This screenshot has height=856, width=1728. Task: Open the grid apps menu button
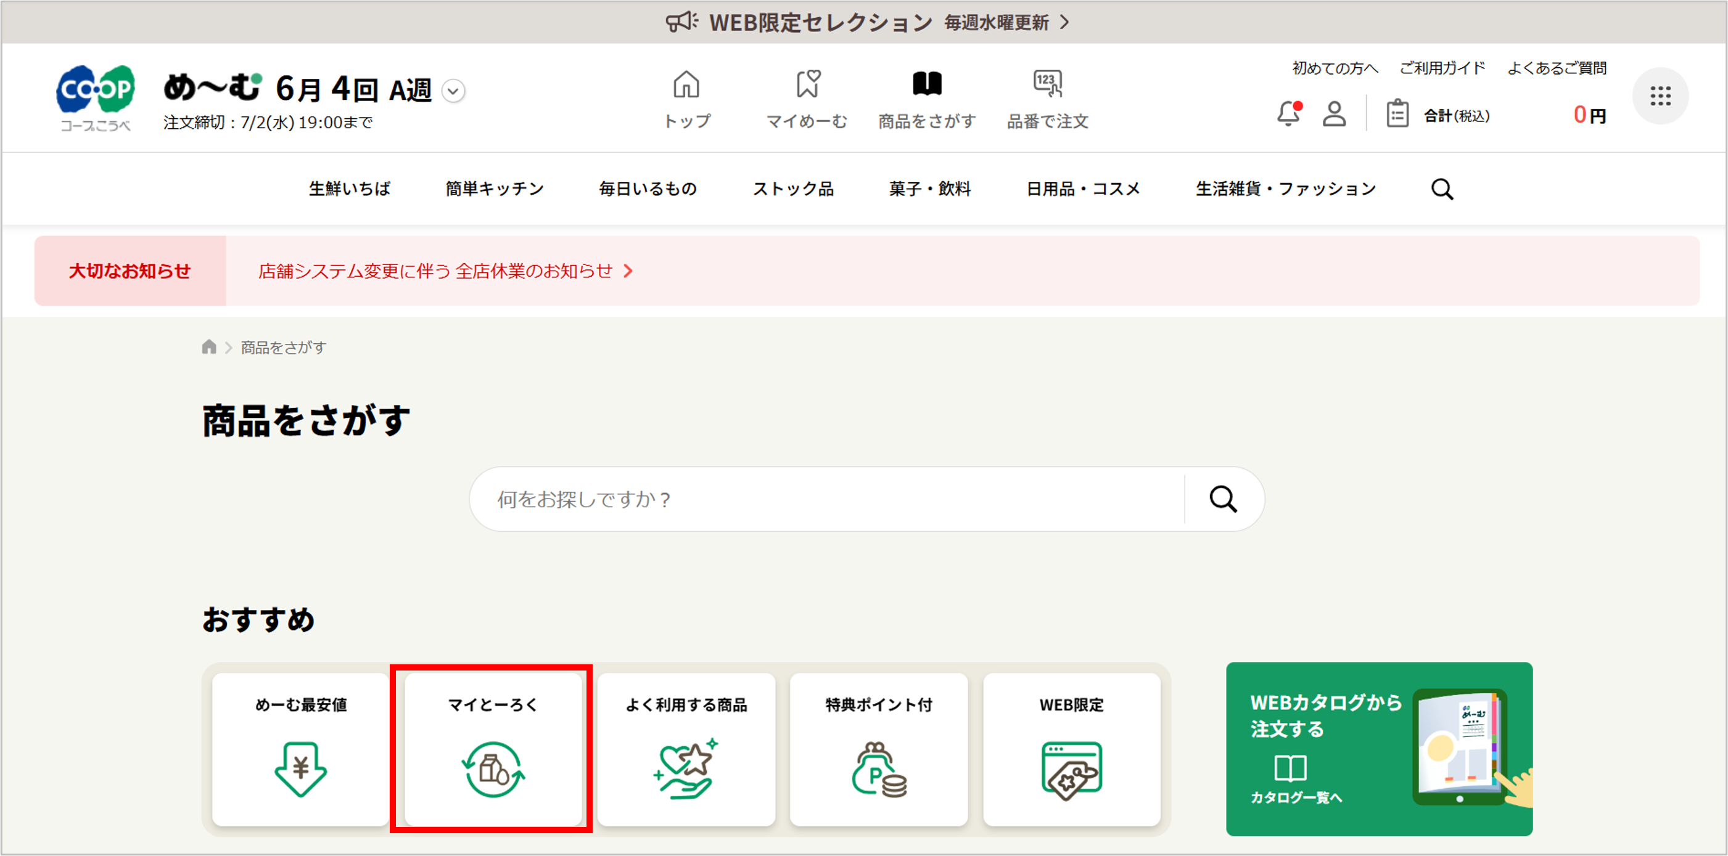[x=1660, y=96]
